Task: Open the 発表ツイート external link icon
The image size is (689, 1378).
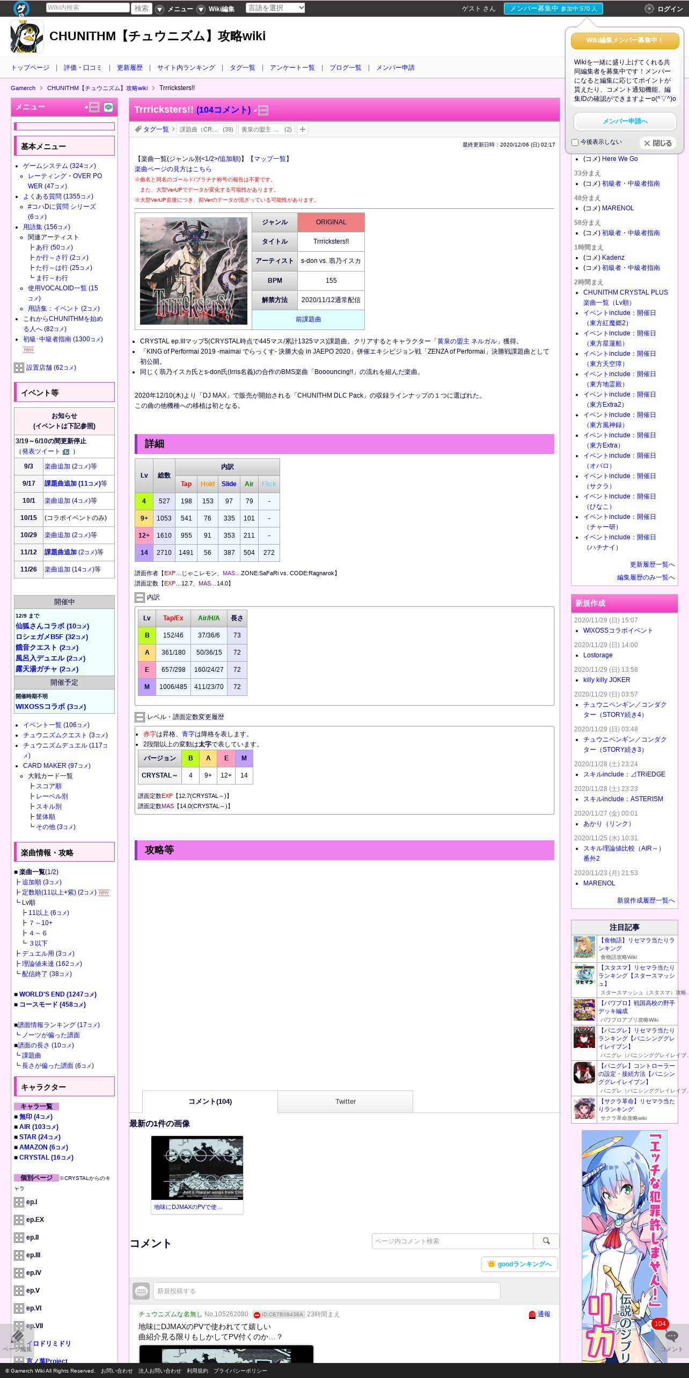Action: (x=66, y=452)
